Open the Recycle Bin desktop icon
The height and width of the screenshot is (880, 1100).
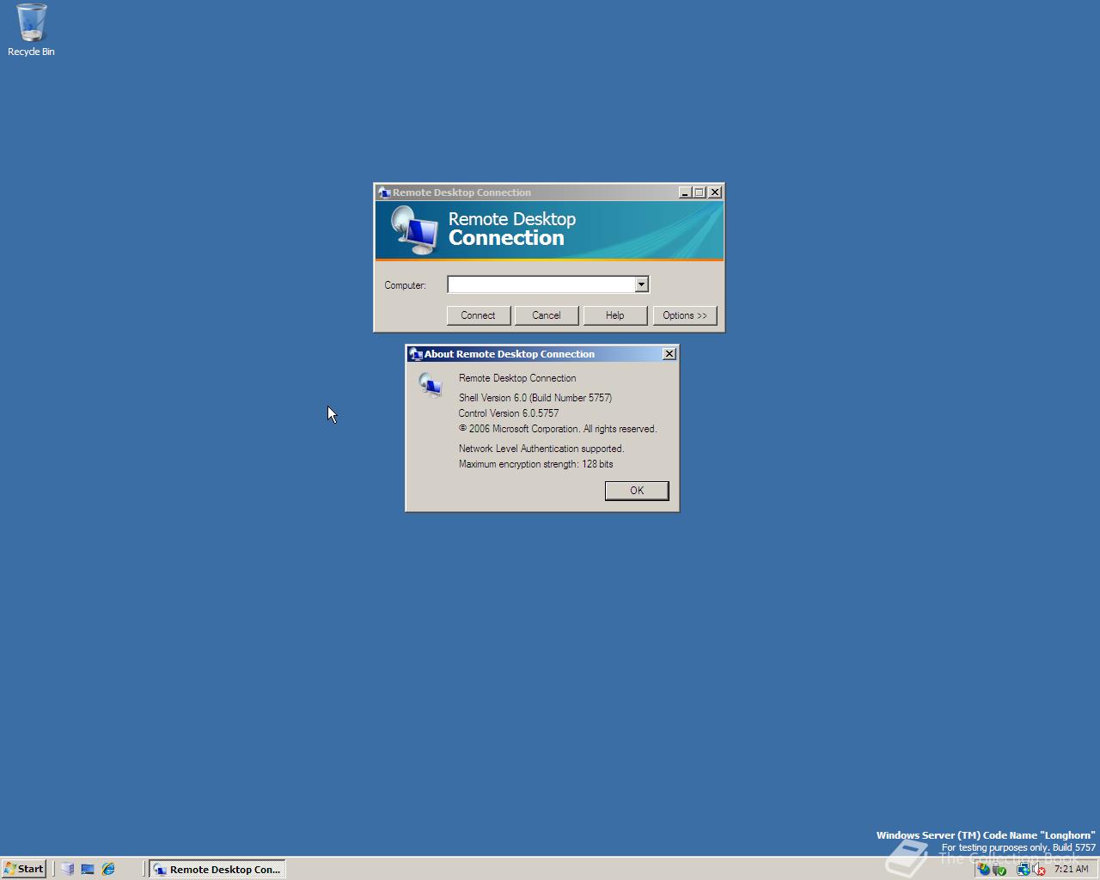(x=31, y=30)
